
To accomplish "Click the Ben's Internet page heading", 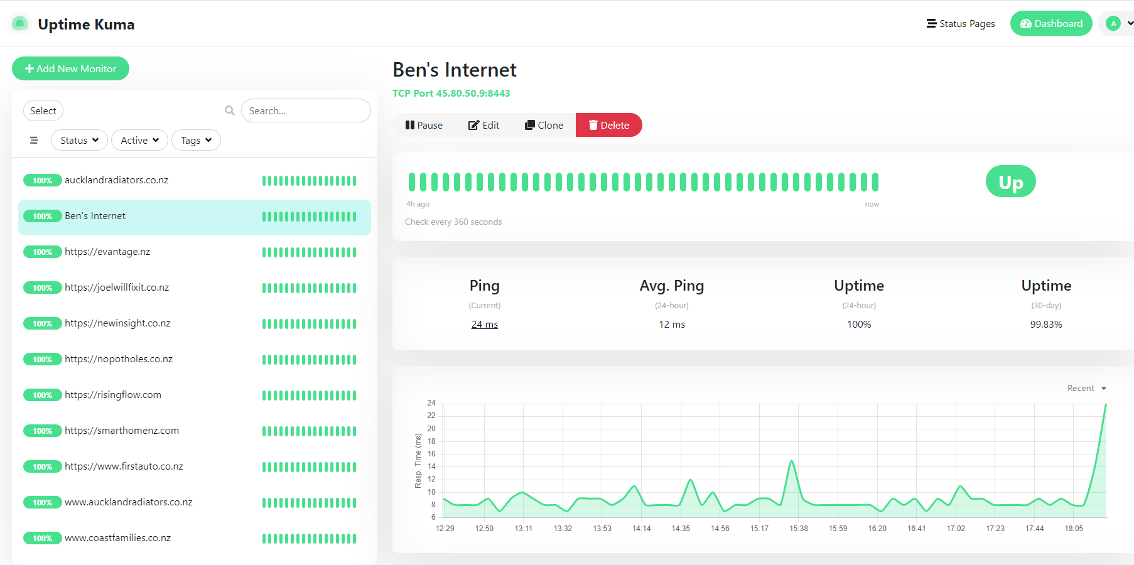I will coord(455,70).
